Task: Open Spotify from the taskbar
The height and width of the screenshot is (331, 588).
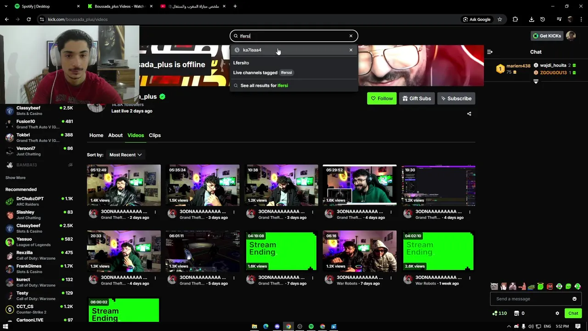Action: tap(311, 326)
